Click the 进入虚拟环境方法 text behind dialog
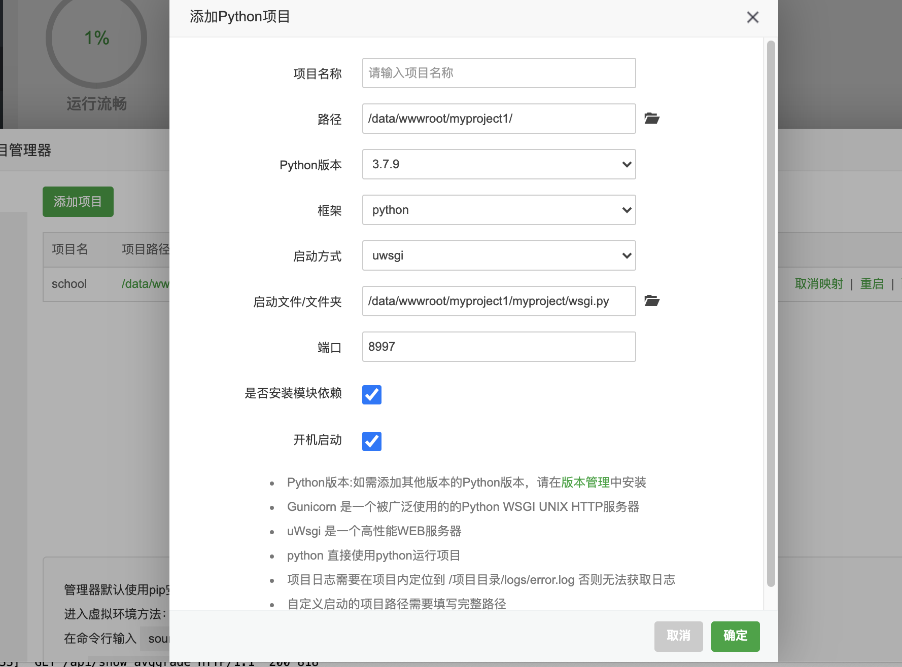902x667 pixels. [x=115, y=614]
